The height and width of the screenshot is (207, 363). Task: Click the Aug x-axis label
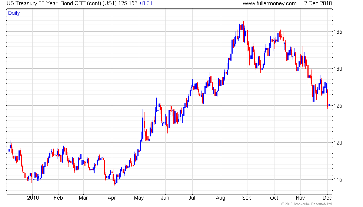(220, 198)
